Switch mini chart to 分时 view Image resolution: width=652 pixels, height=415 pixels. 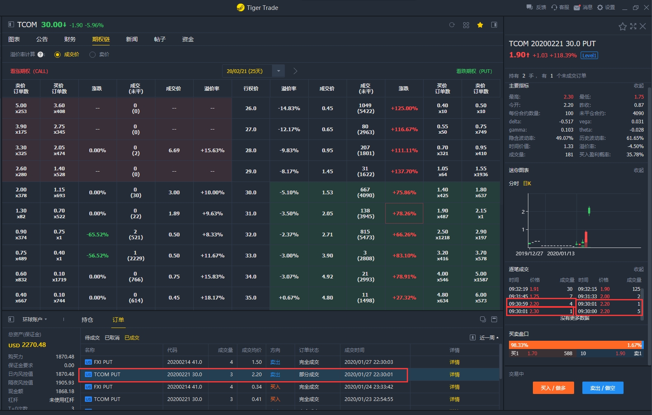[514, 184]
